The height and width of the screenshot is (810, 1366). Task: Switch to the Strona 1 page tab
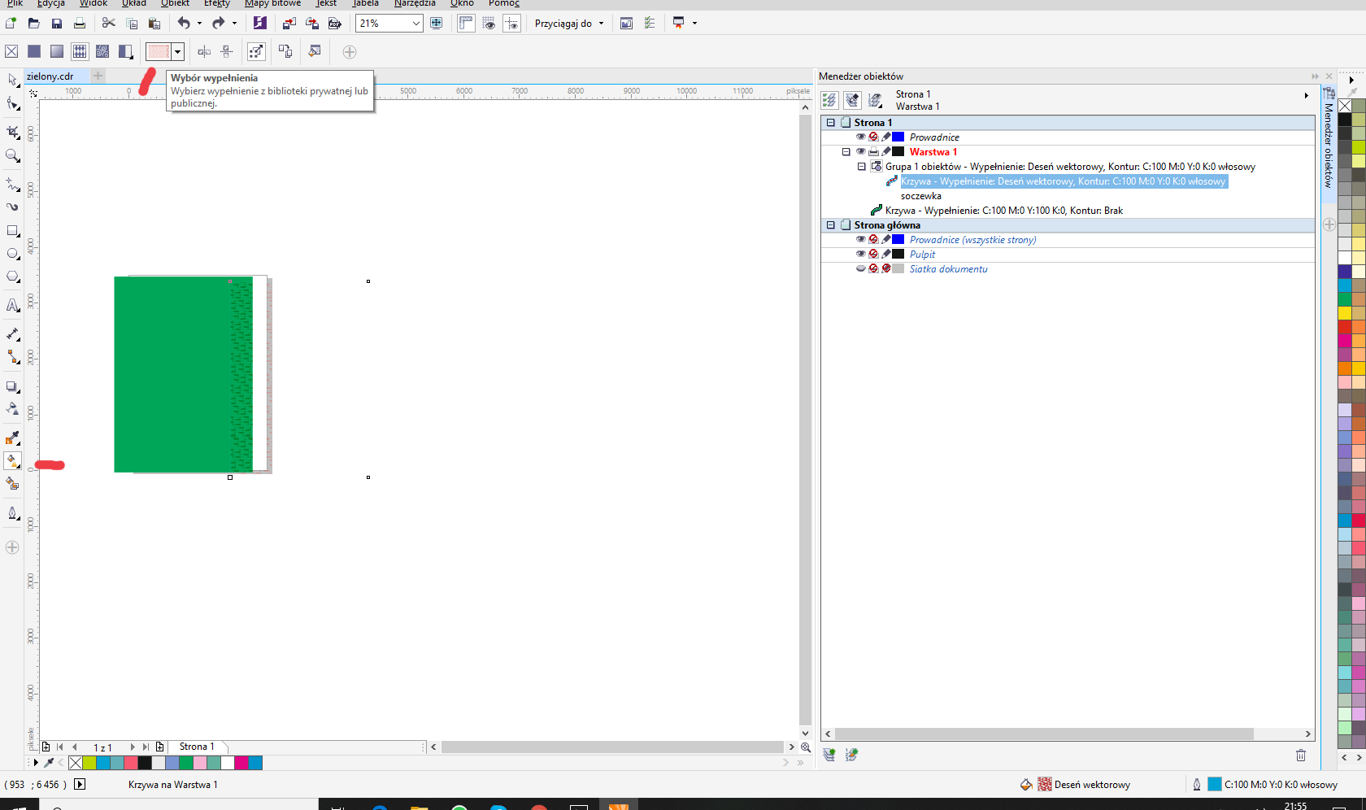(197, 747)
